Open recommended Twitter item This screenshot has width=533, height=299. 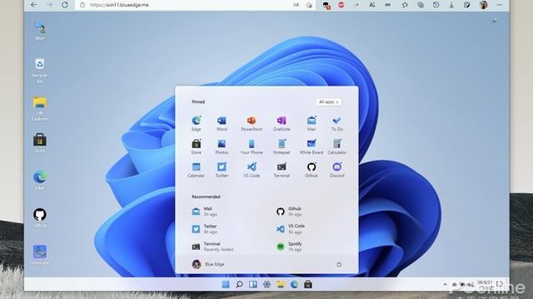[205, 229]
